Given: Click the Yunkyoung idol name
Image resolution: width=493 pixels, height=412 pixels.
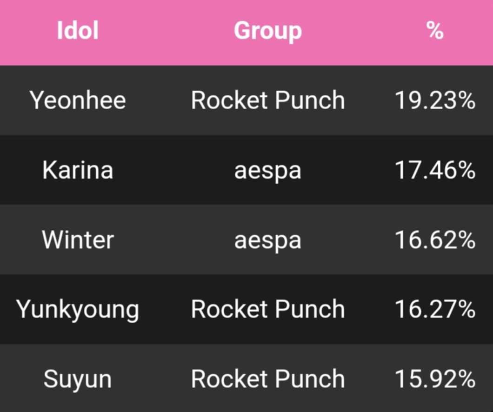Looking at the screenshot, I should [78, 310].
